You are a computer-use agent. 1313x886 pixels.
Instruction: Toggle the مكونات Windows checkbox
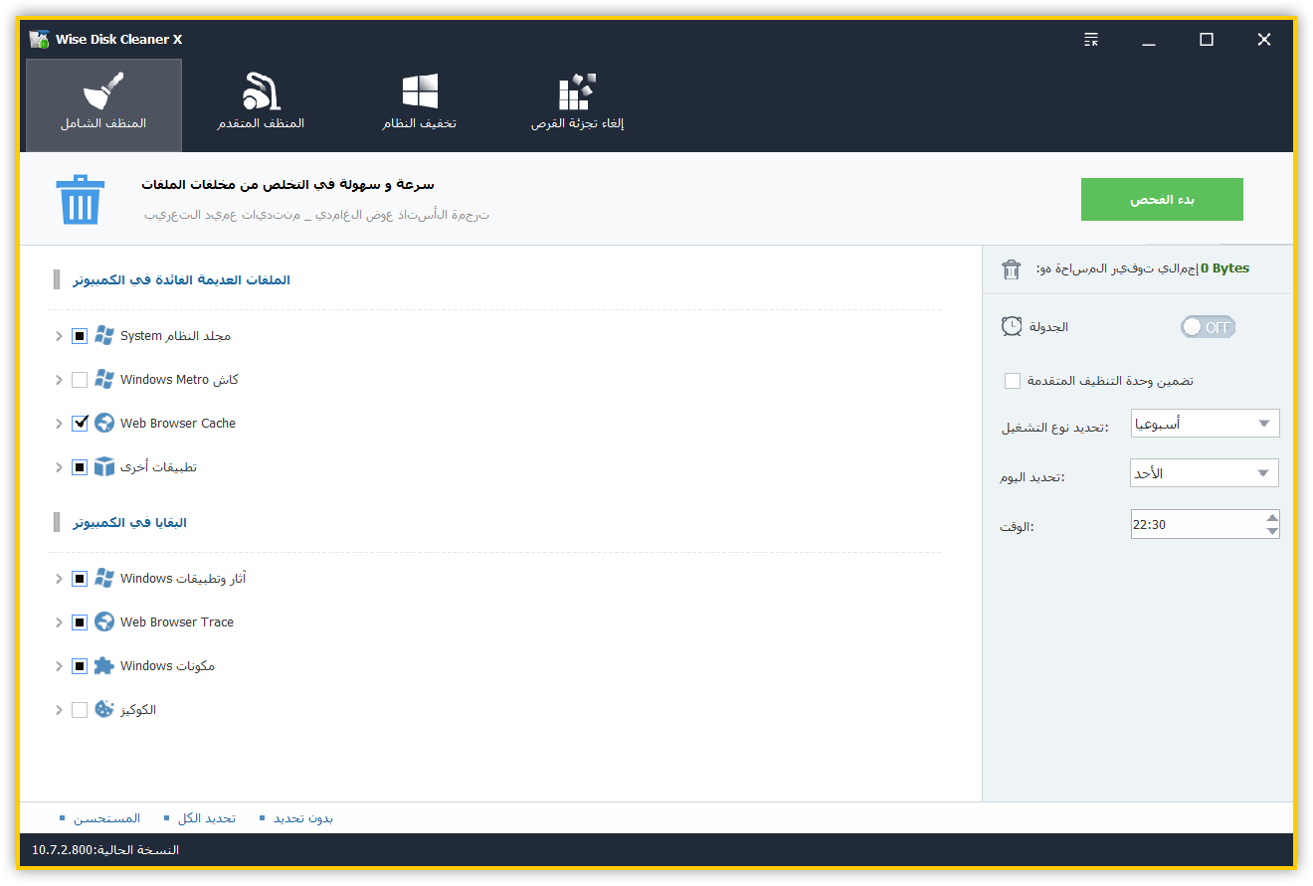click(x=80, y=666)
